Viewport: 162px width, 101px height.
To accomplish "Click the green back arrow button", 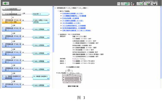I will point(6,3).
